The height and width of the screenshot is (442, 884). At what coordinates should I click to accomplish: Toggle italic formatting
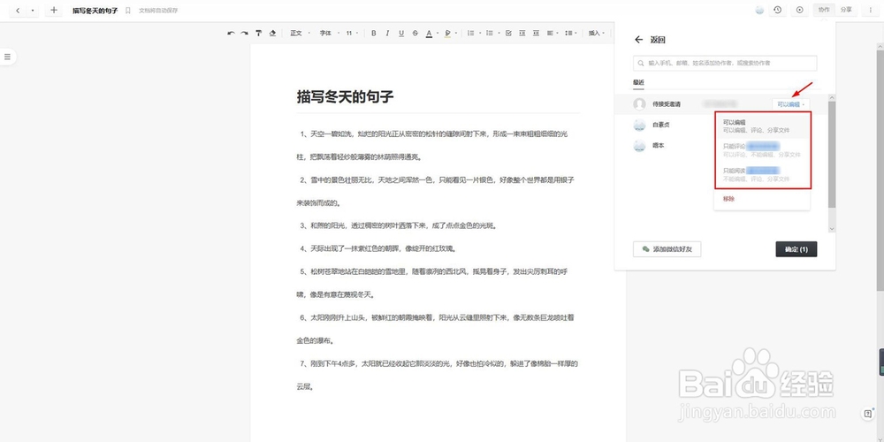coord(387,34)
